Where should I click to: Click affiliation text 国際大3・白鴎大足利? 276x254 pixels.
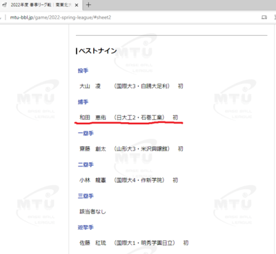(142, 86)
